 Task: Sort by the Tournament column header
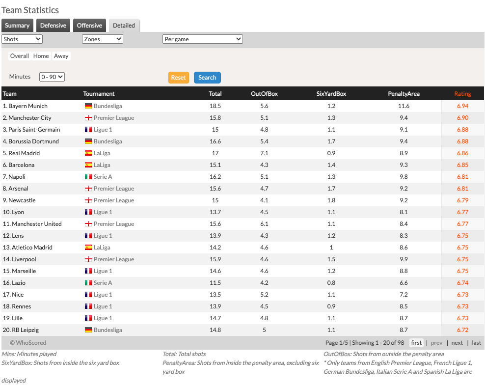pos(99,94)
